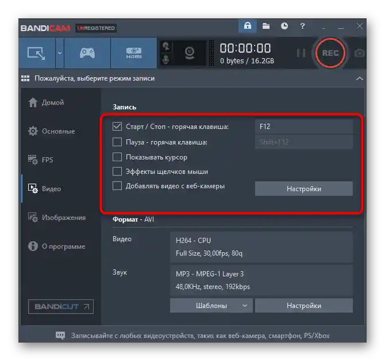Click the grid icon beside mode prompt
Viewport: 385px width, 361px height.
[x=25, y=78]
